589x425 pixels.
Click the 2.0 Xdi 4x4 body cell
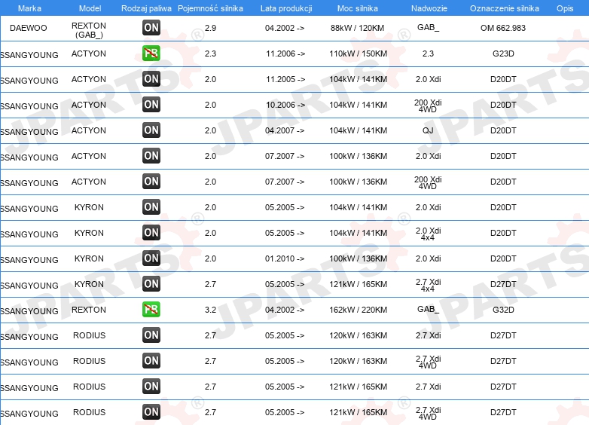428,234
